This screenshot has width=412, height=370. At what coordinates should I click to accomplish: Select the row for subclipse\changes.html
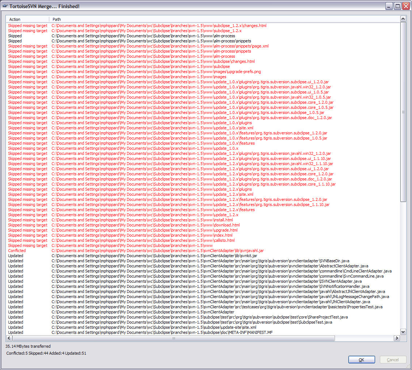203,61
